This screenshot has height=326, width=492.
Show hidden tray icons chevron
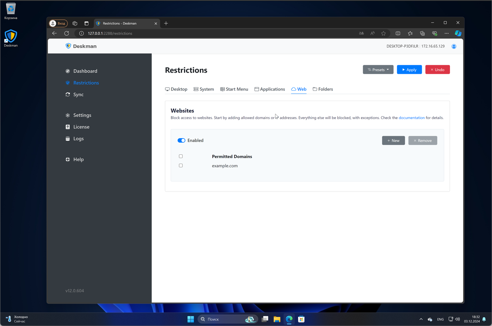pyautogui.click(x=421, y=319)
